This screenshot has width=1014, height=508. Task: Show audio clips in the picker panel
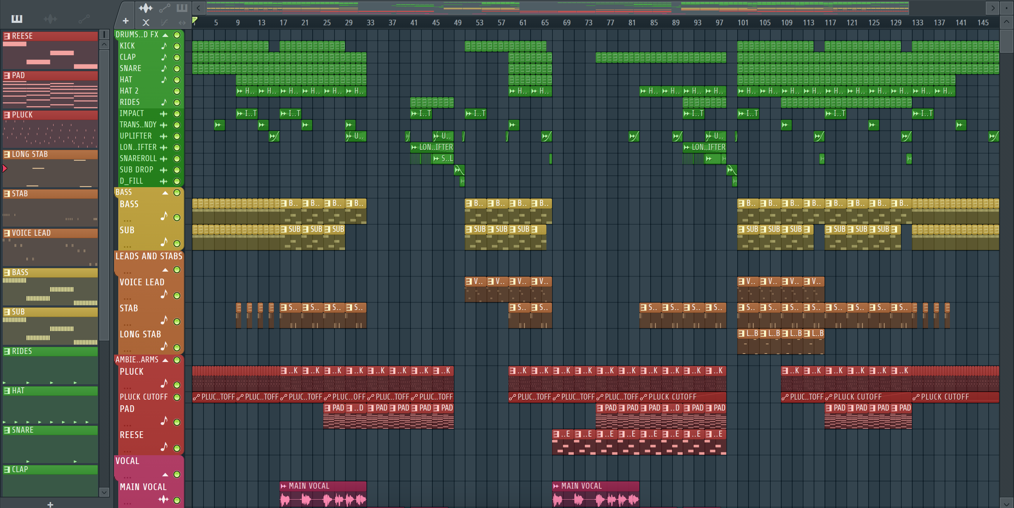click(x=50, y=19)
